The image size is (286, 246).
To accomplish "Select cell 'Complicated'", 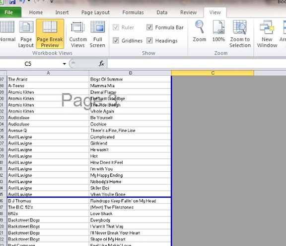I will [130, 137].
